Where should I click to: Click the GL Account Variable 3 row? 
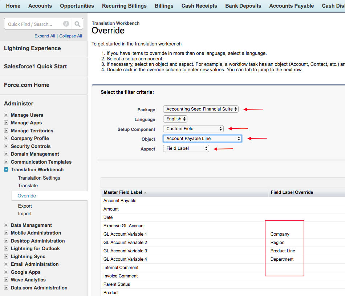click(125, 251)
